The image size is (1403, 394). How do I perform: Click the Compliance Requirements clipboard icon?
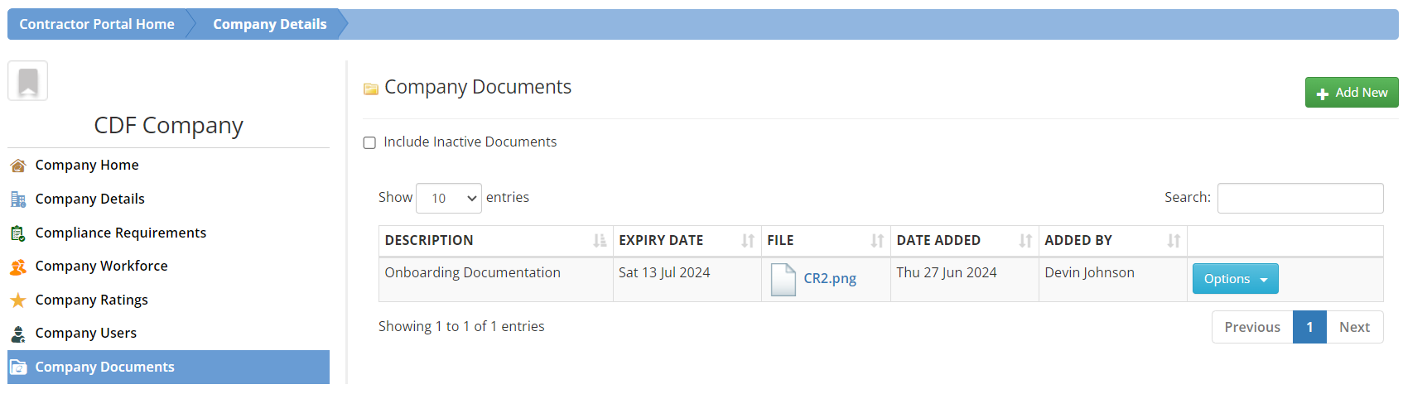[18, 233]
